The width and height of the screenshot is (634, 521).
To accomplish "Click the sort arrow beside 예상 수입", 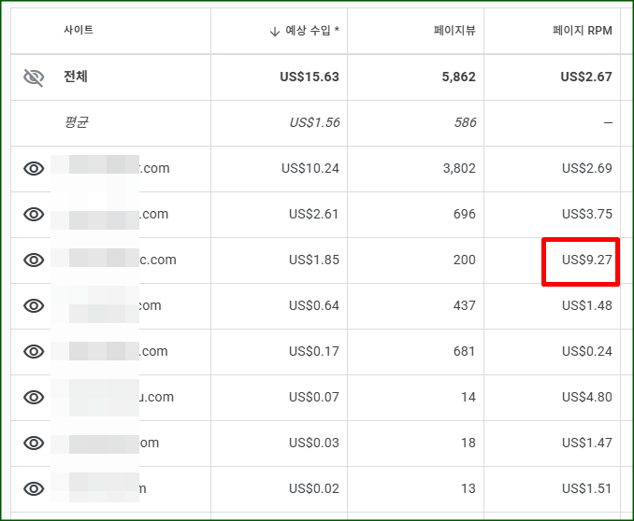I will [x=274, y=31].
